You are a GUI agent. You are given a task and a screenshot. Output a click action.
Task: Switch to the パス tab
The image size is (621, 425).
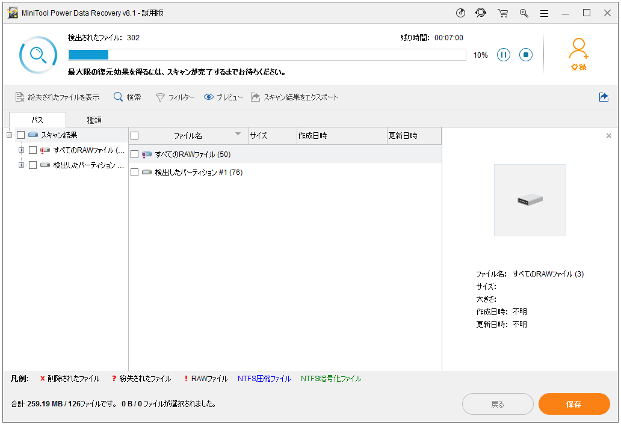(37, 120)
